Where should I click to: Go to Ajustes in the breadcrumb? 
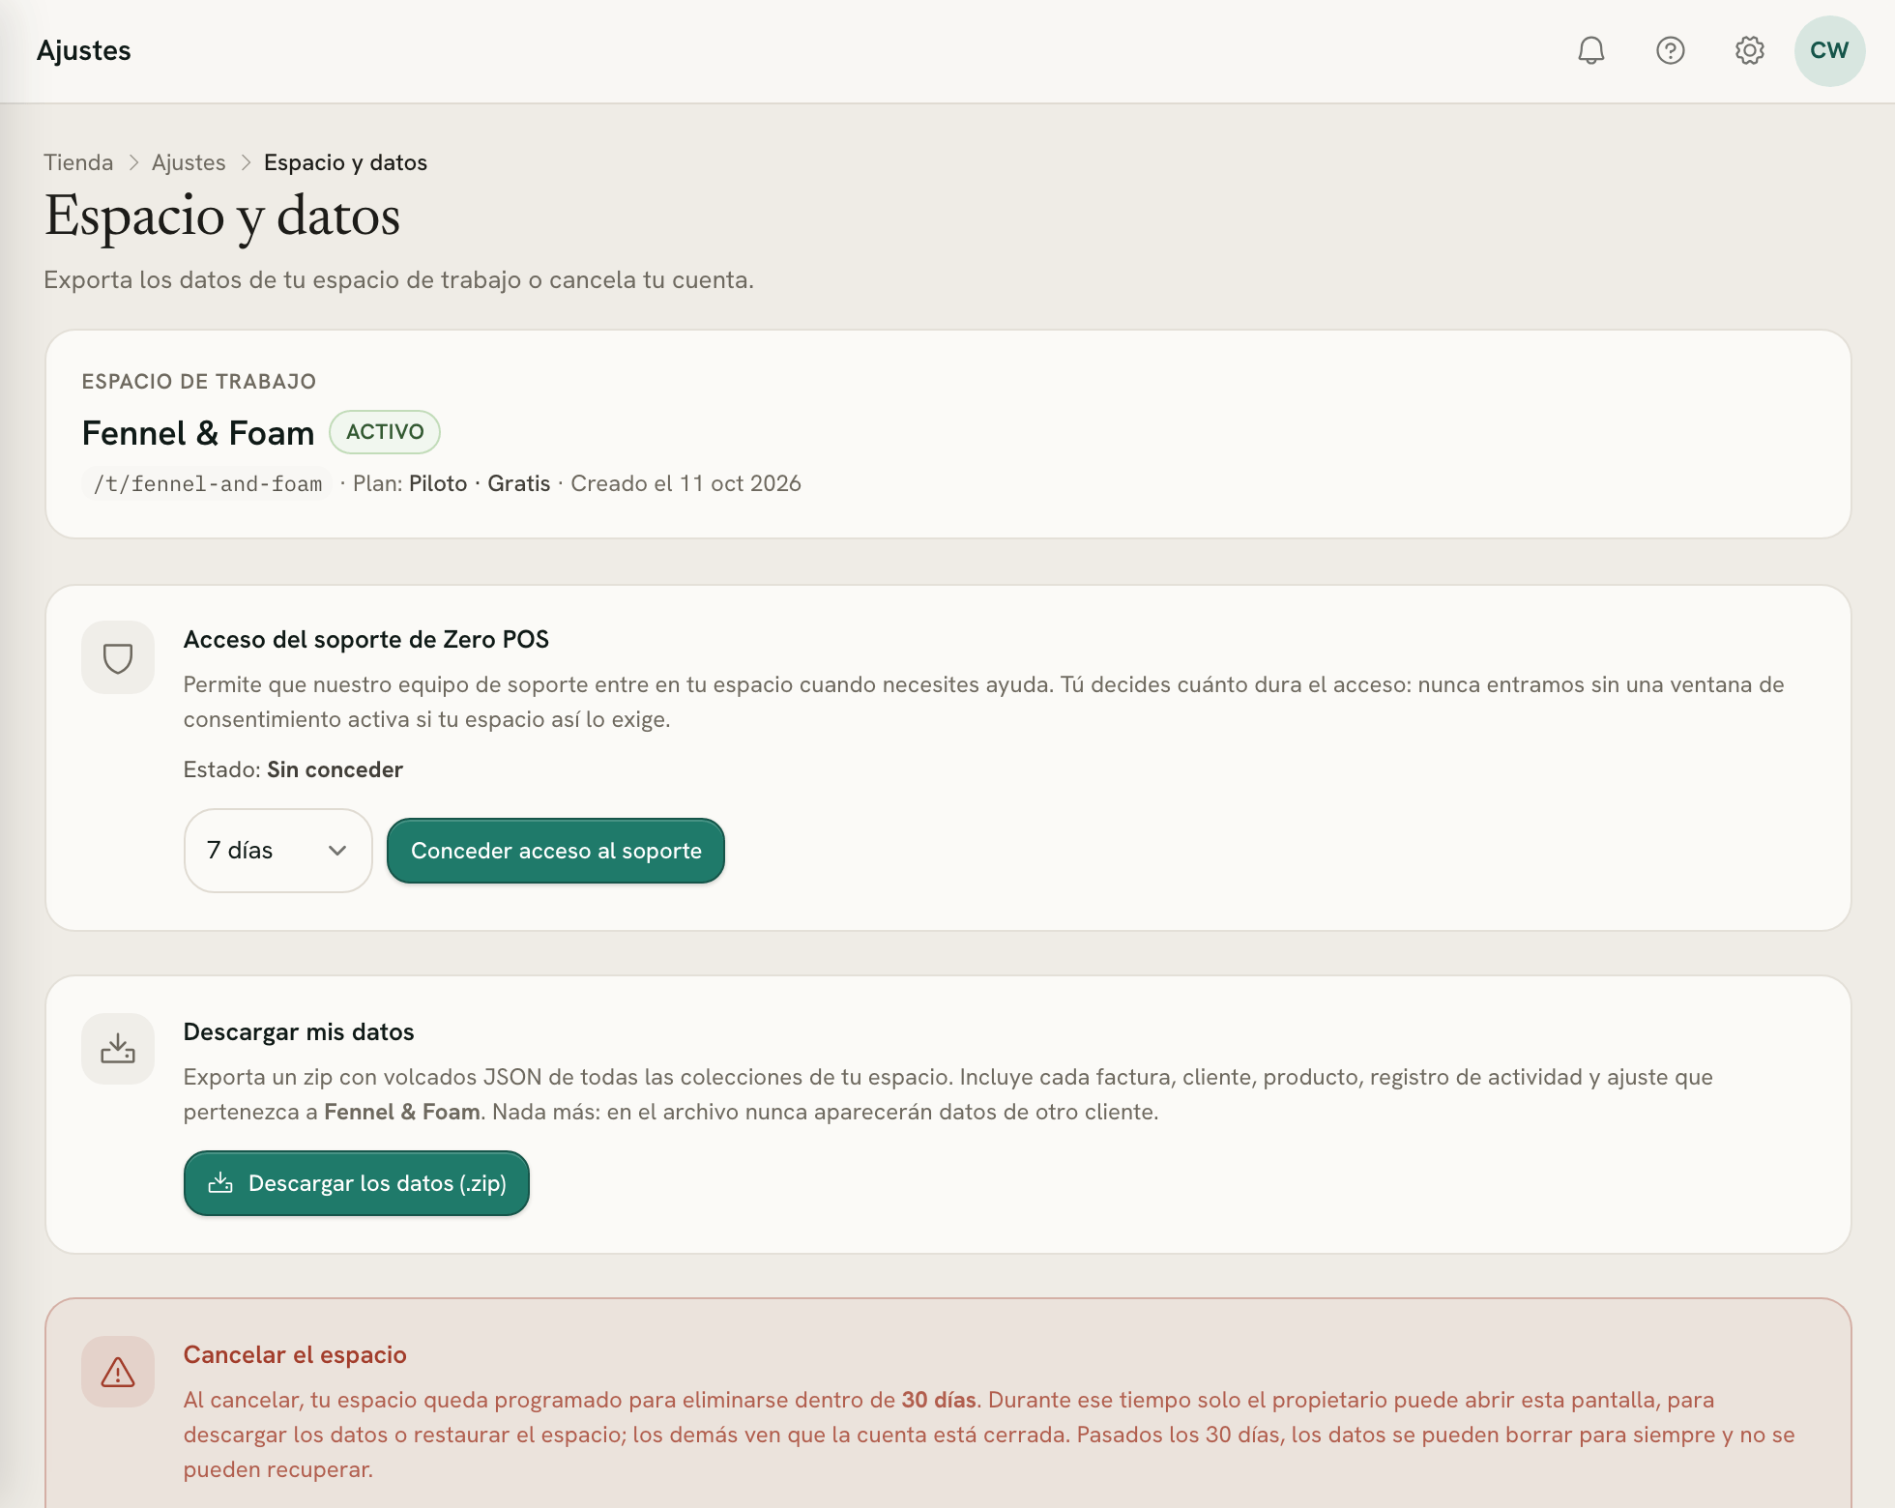point(189,162)
